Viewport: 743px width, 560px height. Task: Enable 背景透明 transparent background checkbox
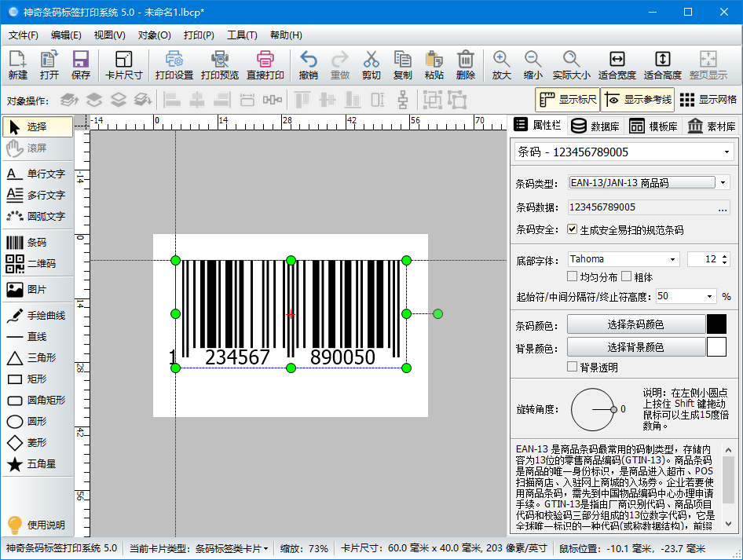pos(573,367)
